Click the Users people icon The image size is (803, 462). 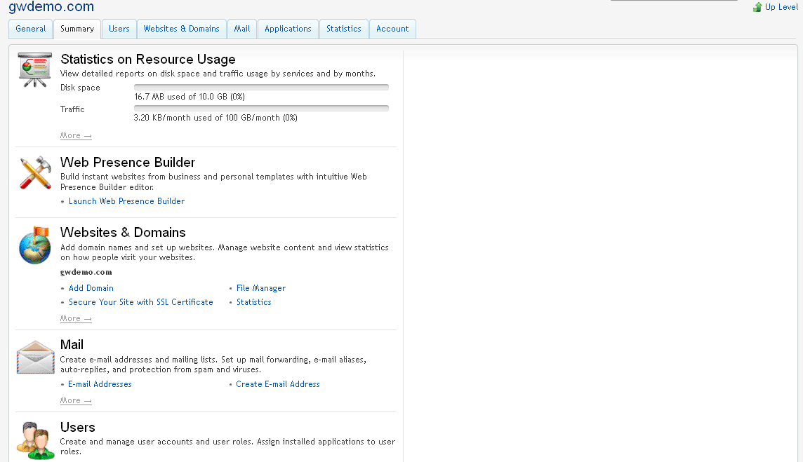[x=35, y=440]
